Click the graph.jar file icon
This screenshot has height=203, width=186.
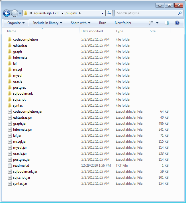click(x=10, y=124)
